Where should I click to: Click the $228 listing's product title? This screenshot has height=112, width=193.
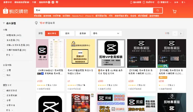click(141, 72)
